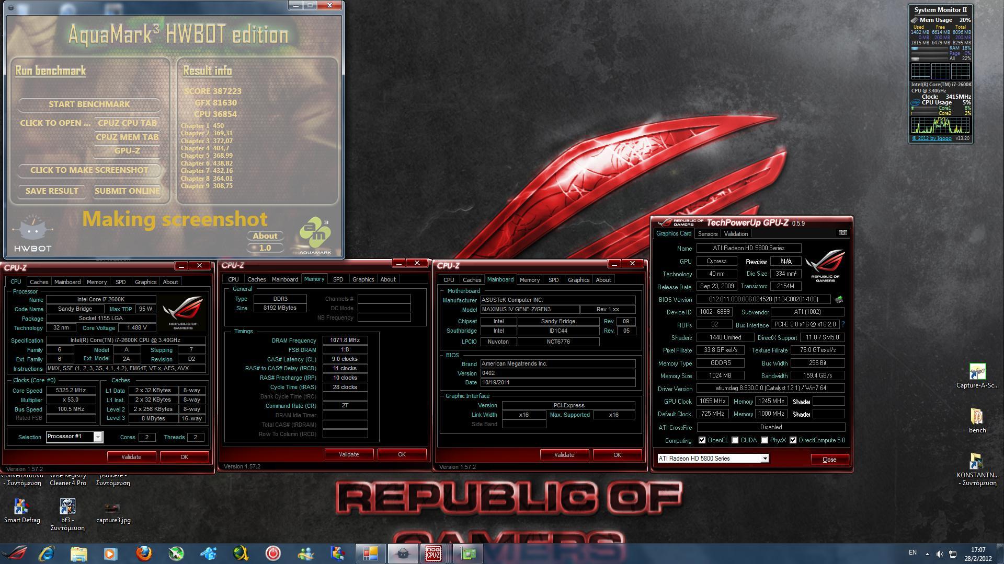Click CPU usage graph in System Monitor II
This screenshot has height=564, width=1004.
(x=940, y=125)
